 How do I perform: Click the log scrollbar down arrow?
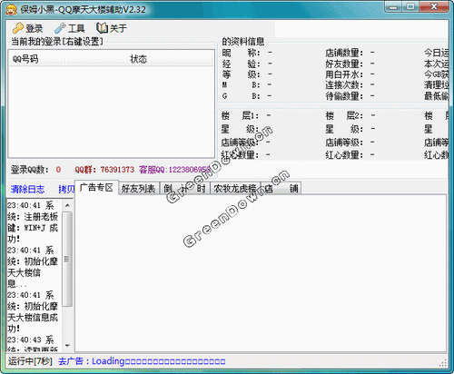67,346
